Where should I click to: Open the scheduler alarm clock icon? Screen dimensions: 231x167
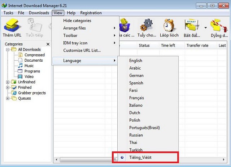tap(169, 25)
